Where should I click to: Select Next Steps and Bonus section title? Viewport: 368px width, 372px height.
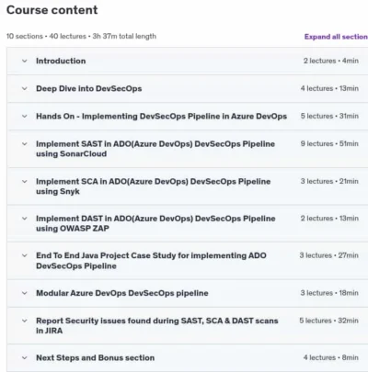coord(96,358)
